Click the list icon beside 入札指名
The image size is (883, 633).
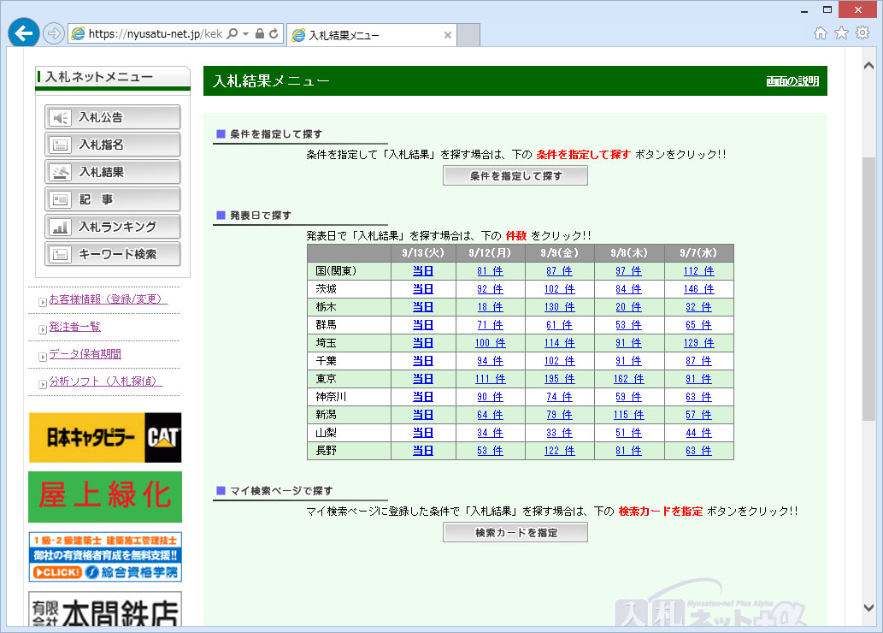tap(60, 145)
